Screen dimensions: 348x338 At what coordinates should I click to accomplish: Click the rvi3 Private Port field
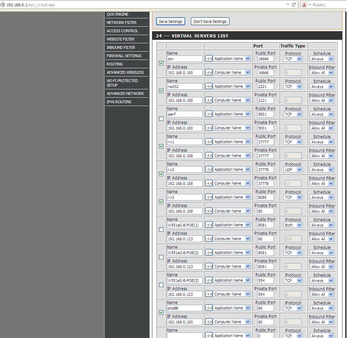tap(265, 211)
